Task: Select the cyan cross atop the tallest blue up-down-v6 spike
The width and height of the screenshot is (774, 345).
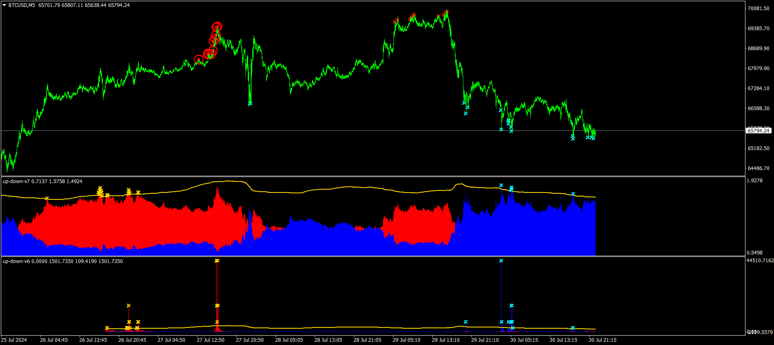Action: [501, 261]
